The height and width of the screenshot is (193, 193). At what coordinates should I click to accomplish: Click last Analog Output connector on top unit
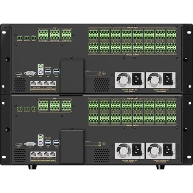(171, 47)
